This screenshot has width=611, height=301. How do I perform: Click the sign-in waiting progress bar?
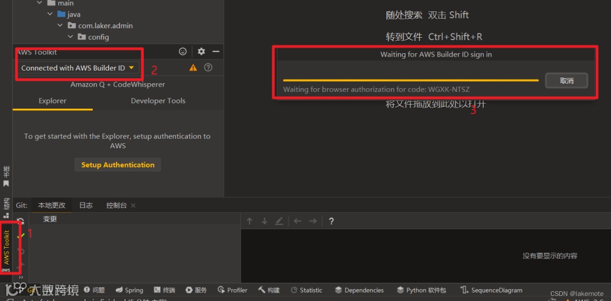pyautogui.click(x=411, y=80)
